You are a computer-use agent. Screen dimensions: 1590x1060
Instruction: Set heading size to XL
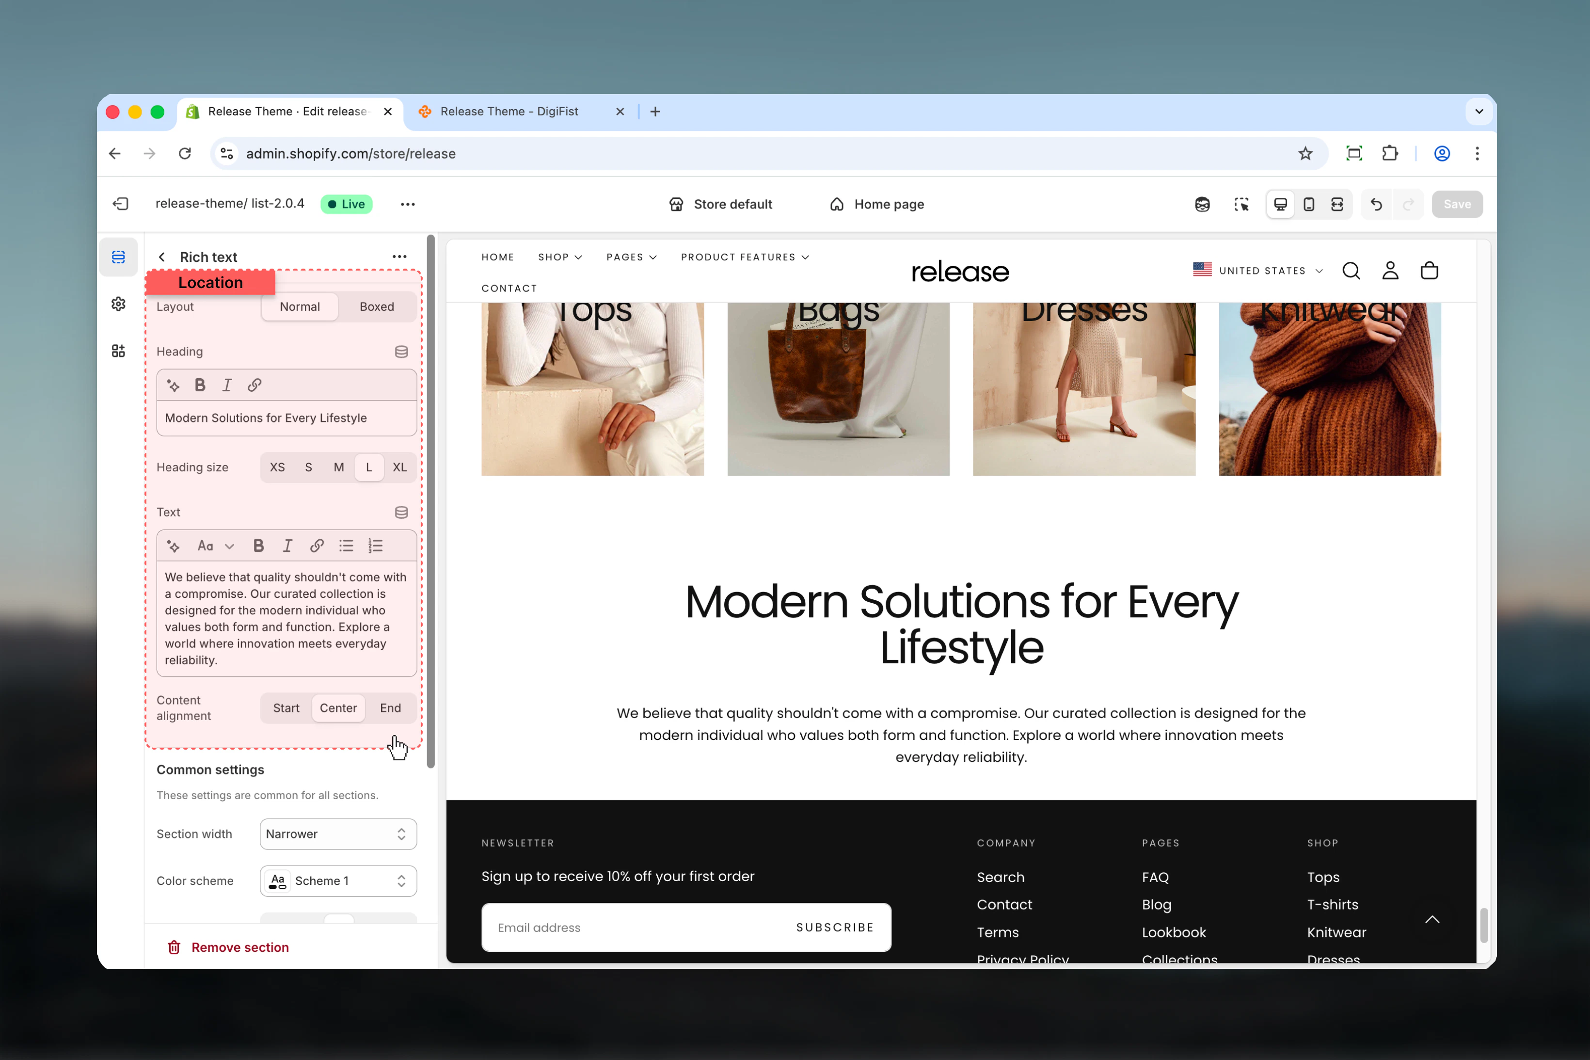click(x=400, y=468)
